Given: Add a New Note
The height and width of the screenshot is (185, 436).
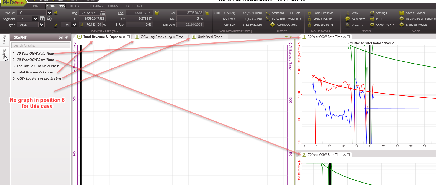Looking at the screenshot, I should pyautogui.click(x=355, y=19).
